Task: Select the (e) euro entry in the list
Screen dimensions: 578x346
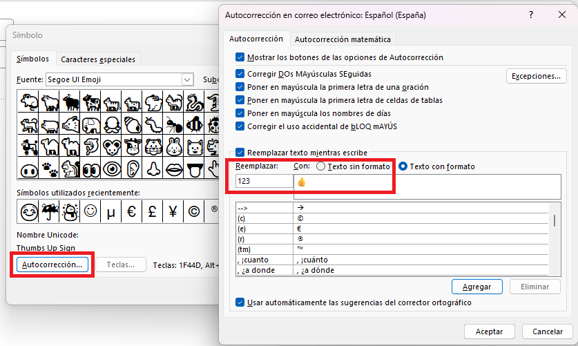Action: pos(392,229)
